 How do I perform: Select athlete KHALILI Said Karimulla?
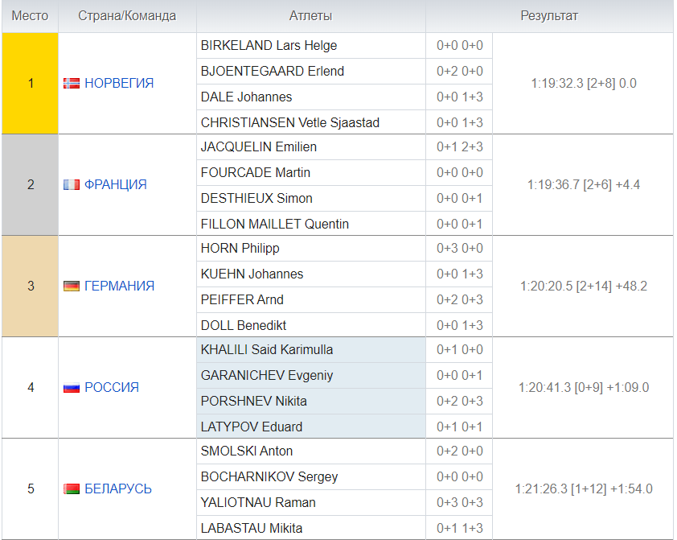point(267,349)
